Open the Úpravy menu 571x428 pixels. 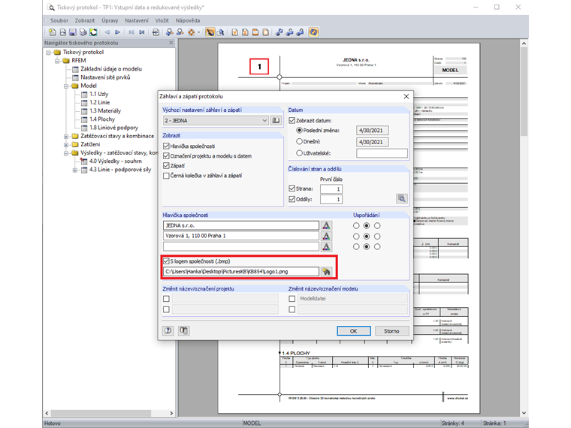pyautogui.click(x=110, y=20)
